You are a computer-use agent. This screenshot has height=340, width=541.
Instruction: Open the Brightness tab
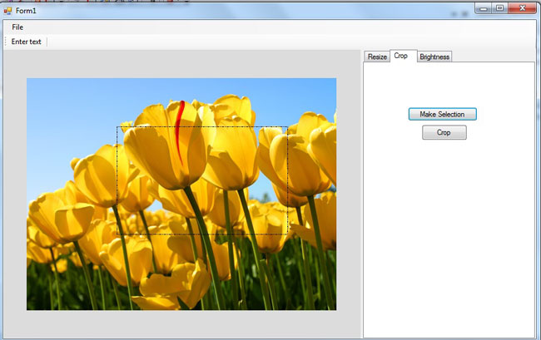(x=434, y=57)
